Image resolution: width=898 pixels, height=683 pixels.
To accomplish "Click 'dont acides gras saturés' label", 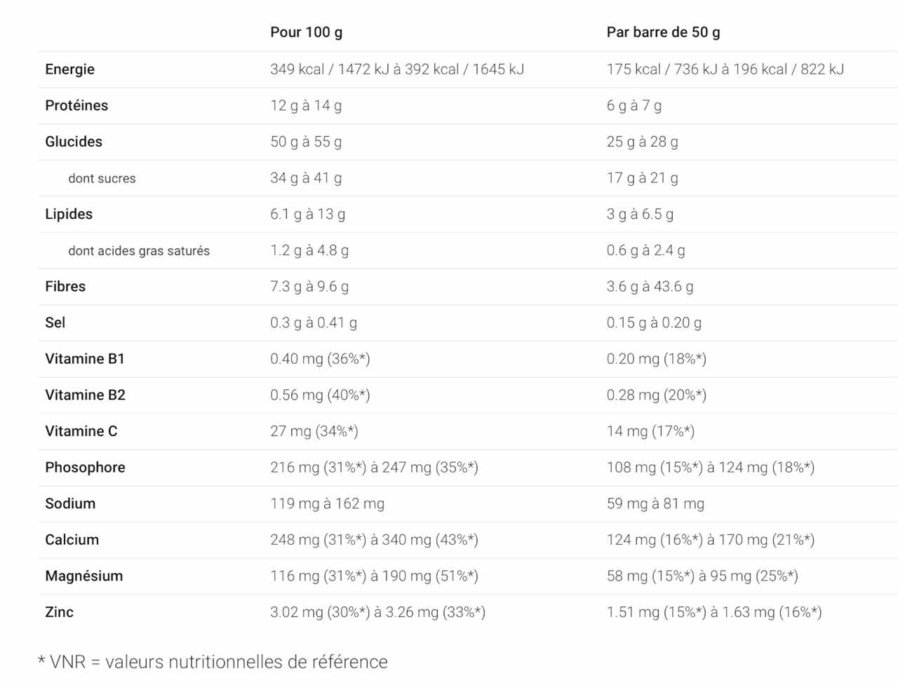I will [x=139, y=250].
